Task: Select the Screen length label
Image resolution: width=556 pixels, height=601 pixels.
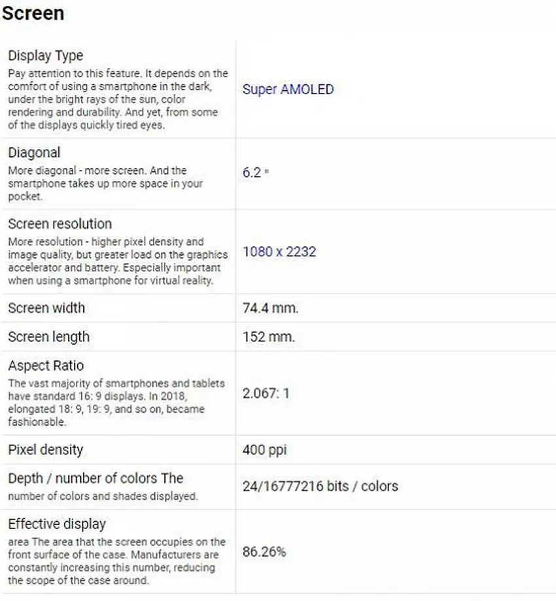Action: (48, 337)
